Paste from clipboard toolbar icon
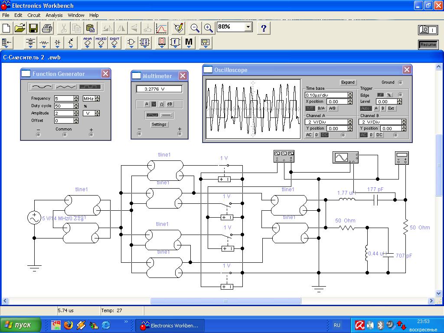This screenshot has width=444, height=333. [x=90, y=28]
